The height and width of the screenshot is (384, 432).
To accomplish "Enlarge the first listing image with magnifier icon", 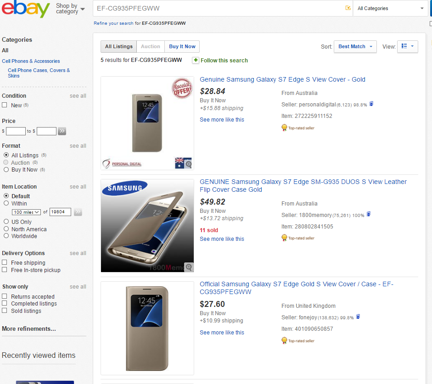I will (x=188, y=164).
